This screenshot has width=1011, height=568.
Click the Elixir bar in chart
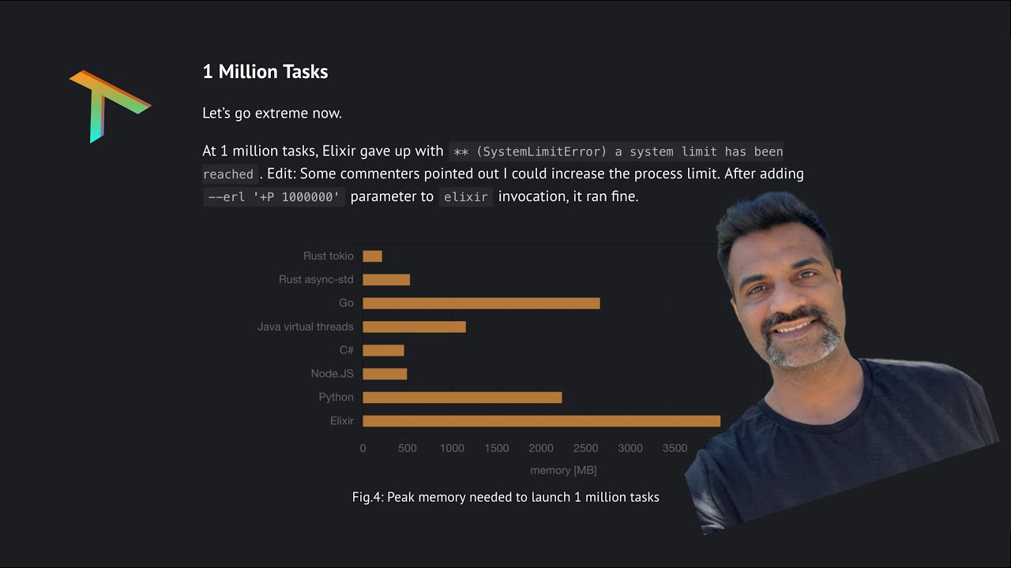point(541,421)
